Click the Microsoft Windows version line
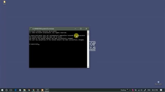This screenshot has height=92, width=165. coord(43,31)
